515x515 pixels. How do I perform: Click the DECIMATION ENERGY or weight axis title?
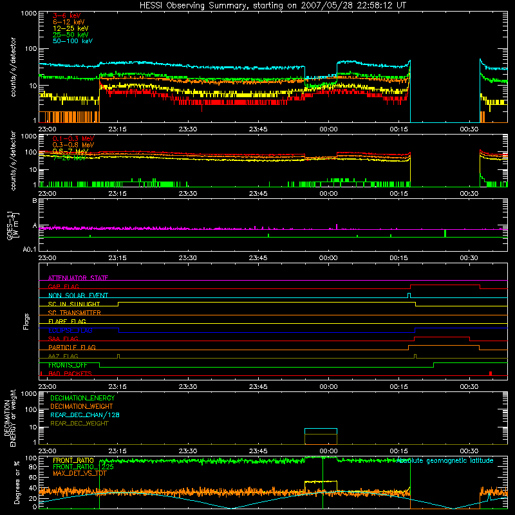[10, 418]
